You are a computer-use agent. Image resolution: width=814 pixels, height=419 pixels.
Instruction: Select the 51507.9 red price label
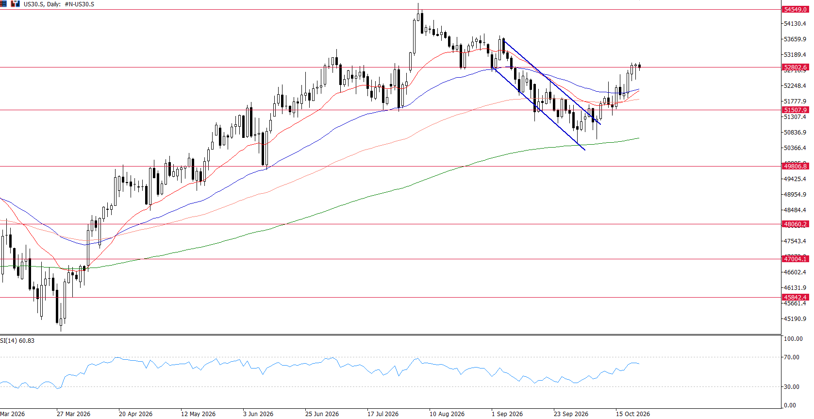click(x=795, y=110)
